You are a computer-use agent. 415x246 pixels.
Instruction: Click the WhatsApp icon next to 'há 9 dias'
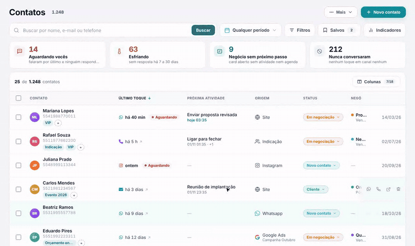120,214
